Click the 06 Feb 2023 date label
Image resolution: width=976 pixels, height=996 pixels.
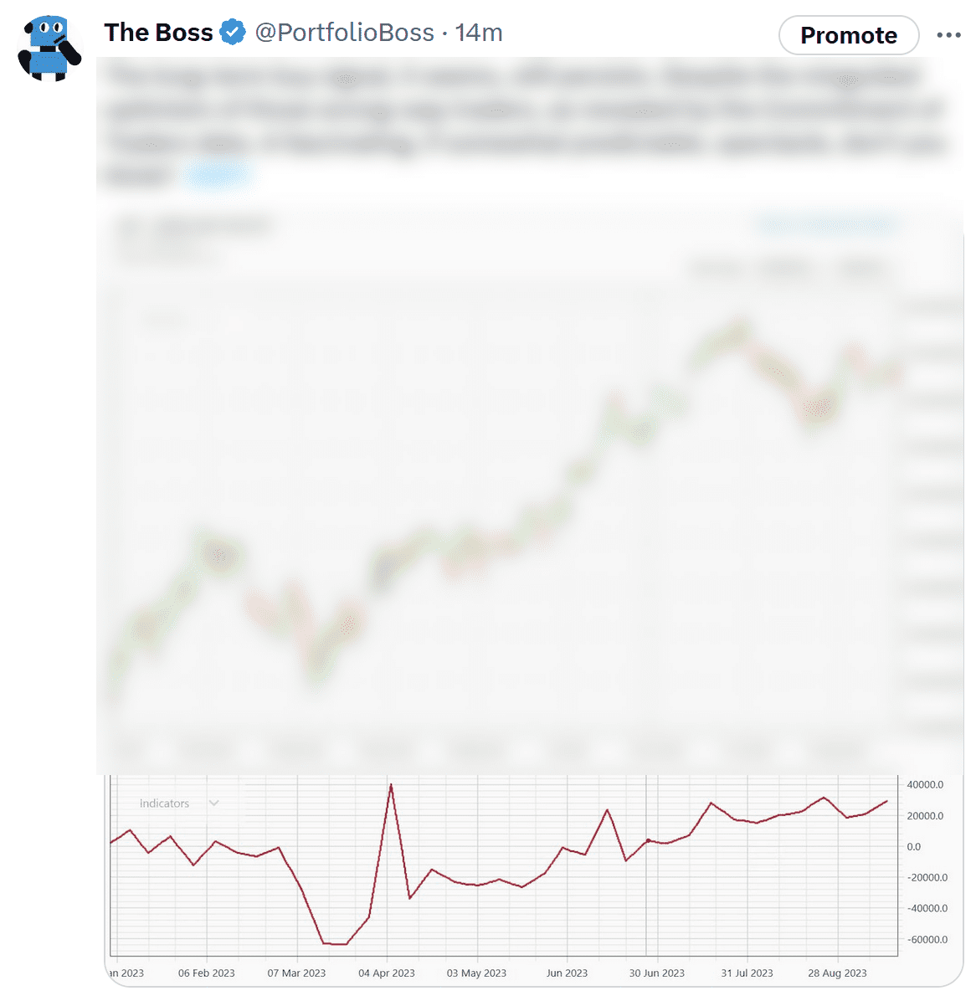pyautogui.click(x=206, y=973)
